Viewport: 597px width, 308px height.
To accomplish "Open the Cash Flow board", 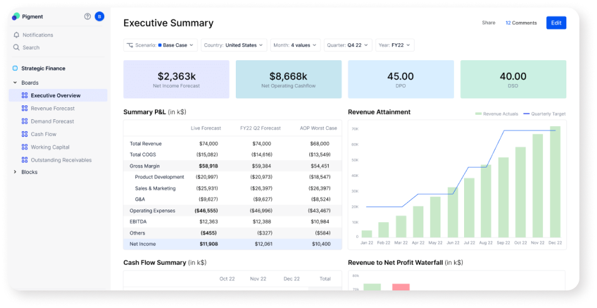I will [x=43, y=134].
